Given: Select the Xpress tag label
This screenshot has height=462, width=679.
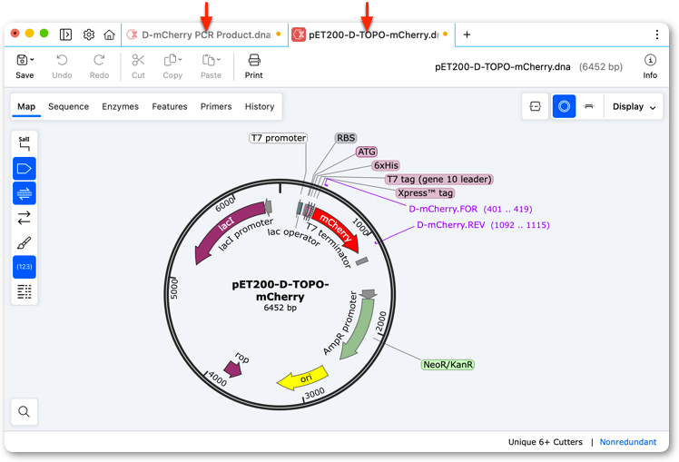Looking at the screenshot, I should click(425, 193).
